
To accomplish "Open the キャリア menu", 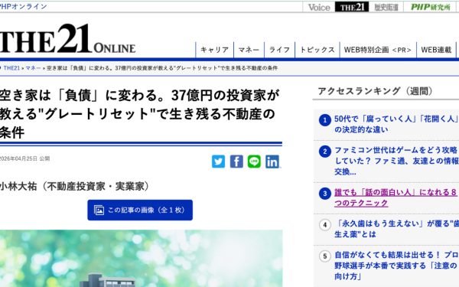I will [x=214, y=50].
